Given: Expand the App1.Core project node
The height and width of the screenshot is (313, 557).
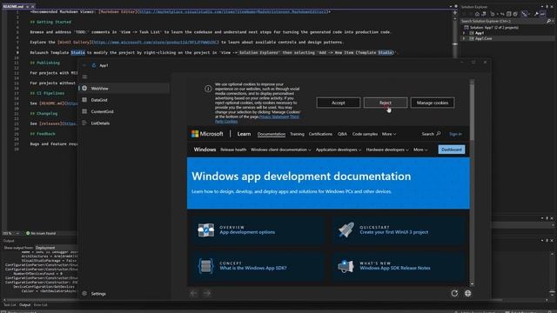Looking at the screenshot, I should click(464, 38).
